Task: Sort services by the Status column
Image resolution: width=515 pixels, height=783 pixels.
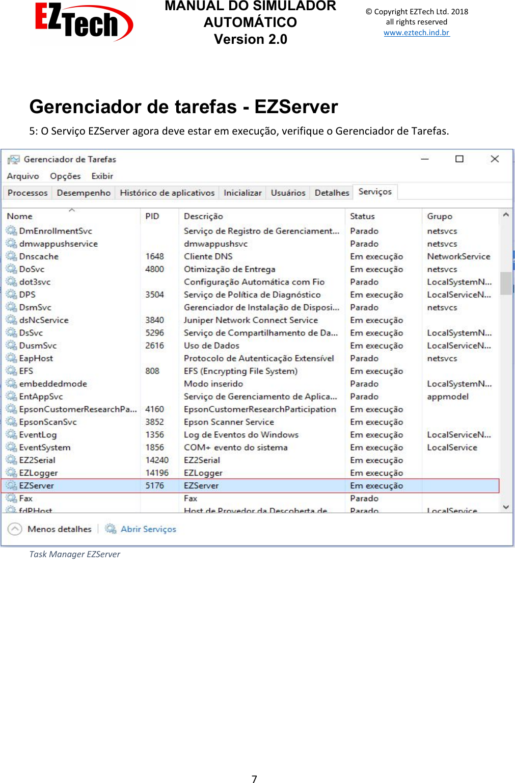Action: pos(384,216)
